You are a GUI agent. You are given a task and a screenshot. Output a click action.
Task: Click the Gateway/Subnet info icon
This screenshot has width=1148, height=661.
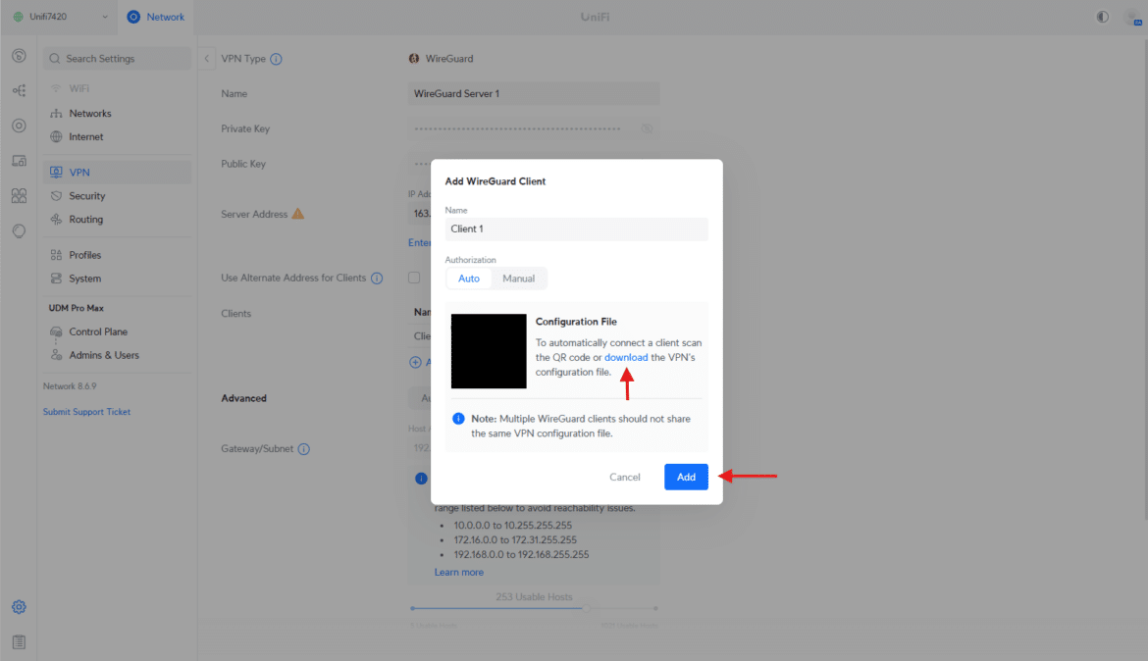click(304, 449)
